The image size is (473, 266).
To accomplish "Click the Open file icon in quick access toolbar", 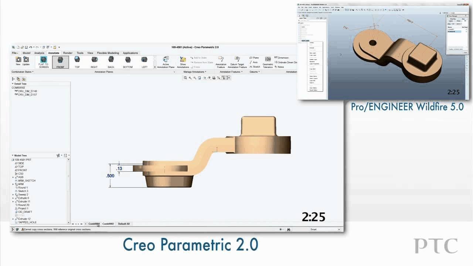I will 22,47.
